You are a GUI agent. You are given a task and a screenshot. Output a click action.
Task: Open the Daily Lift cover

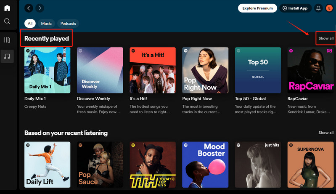click(x=48, y=165)
